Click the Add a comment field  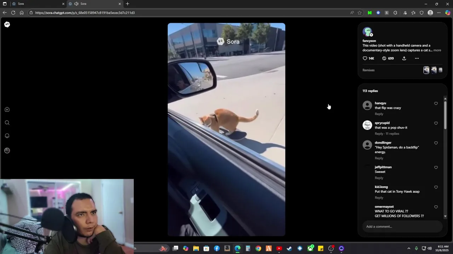click(x=402, y=226)
